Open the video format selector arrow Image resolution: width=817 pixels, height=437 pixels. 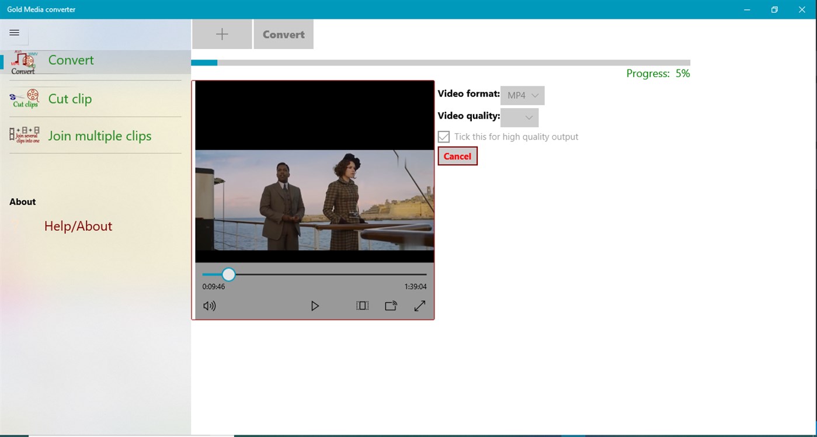coord(534,95)
